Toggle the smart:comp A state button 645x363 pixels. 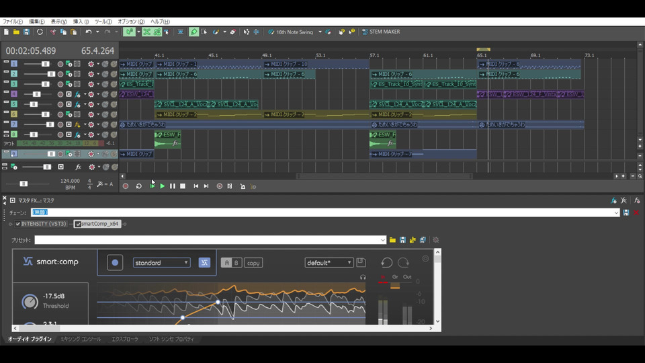pyautogui.click(x=226, y=263)
